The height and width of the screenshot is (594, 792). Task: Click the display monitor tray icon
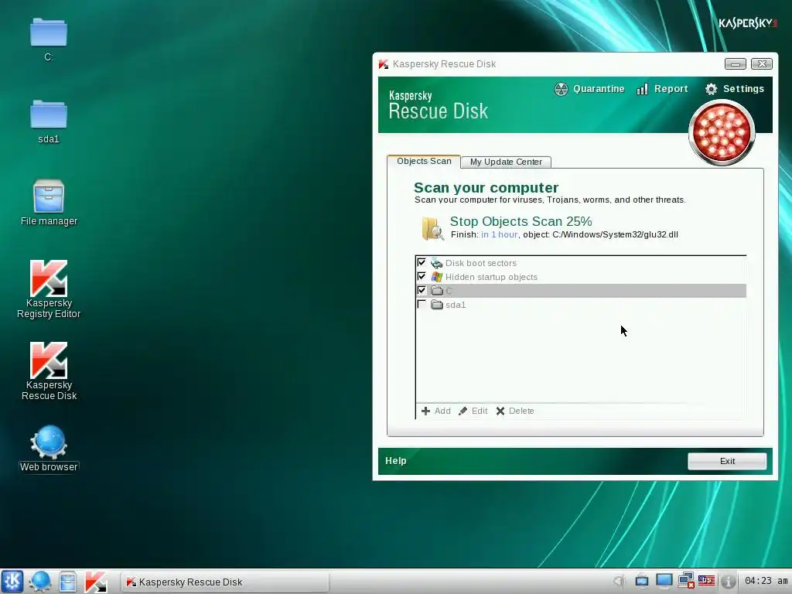coord(664,581)
